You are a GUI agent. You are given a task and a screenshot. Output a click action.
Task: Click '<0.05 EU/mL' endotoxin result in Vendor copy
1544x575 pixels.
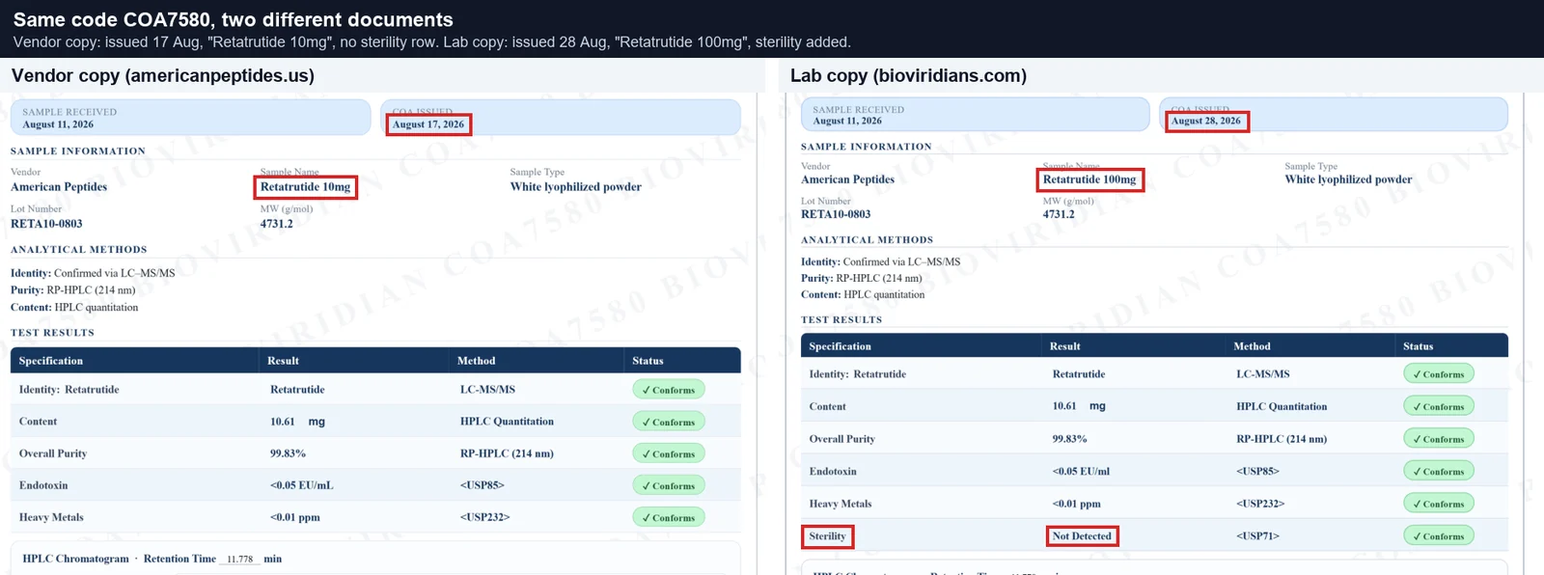coord(301,485)
